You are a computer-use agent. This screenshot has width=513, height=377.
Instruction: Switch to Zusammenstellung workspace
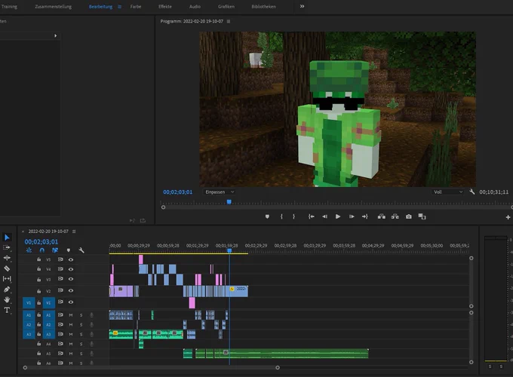[53, 7]
